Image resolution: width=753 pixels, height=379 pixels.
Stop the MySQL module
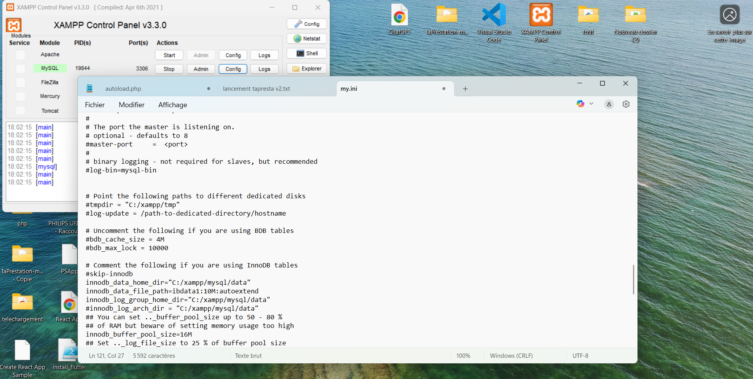tap(169, 69)
